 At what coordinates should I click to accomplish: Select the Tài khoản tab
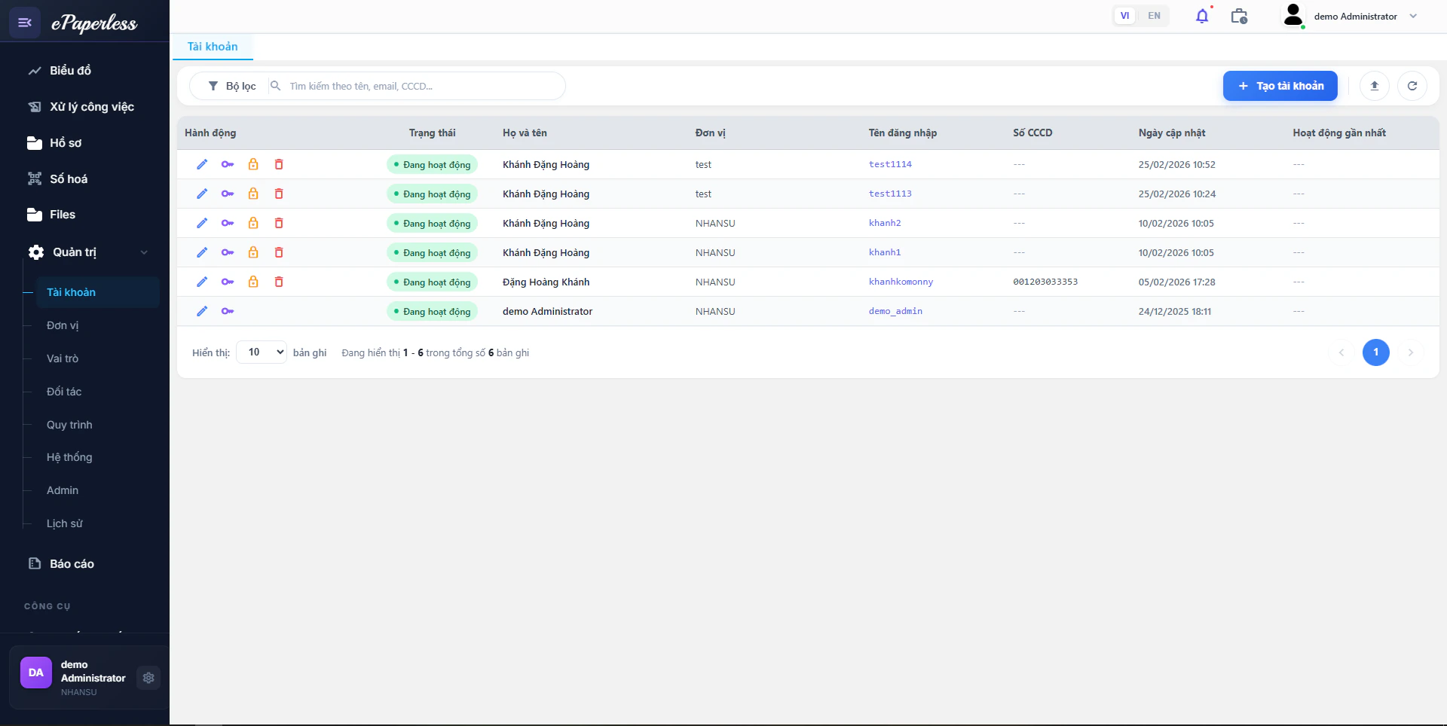click(213, 47)
